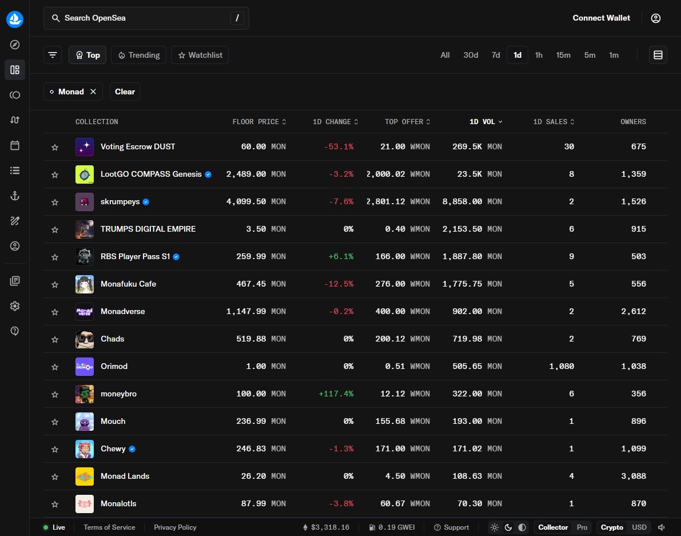Viewport: 681px width, 536px height.
Task: Switch table to compact view layout
Action: click(658, 55)
